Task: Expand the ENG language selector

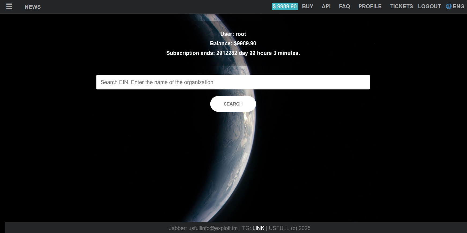Action: coord(458,6)
